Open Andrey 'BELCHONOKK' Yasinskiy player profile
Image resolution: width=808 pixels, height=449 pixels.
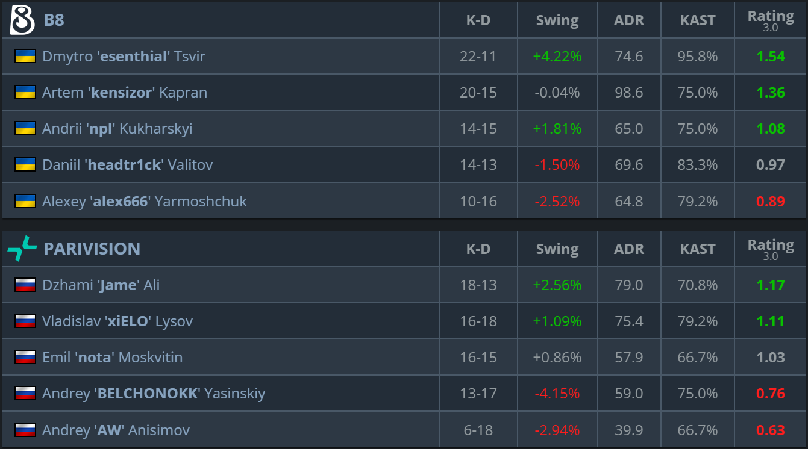coord(154,394)
